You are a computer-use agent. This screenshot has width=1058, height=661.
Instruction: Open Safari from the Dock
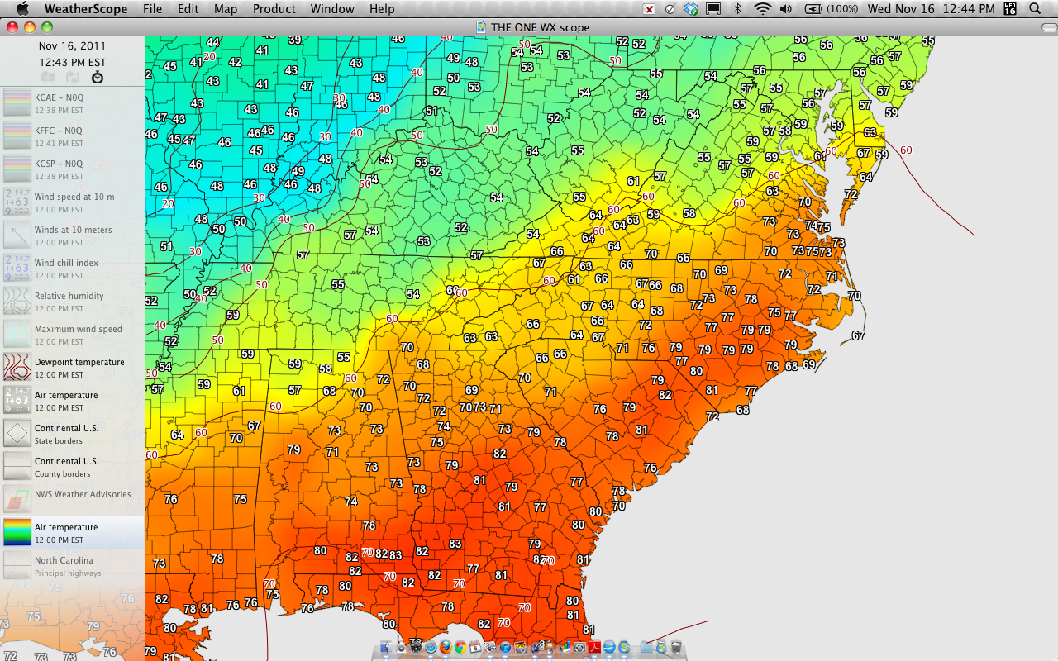coord(431,647)
